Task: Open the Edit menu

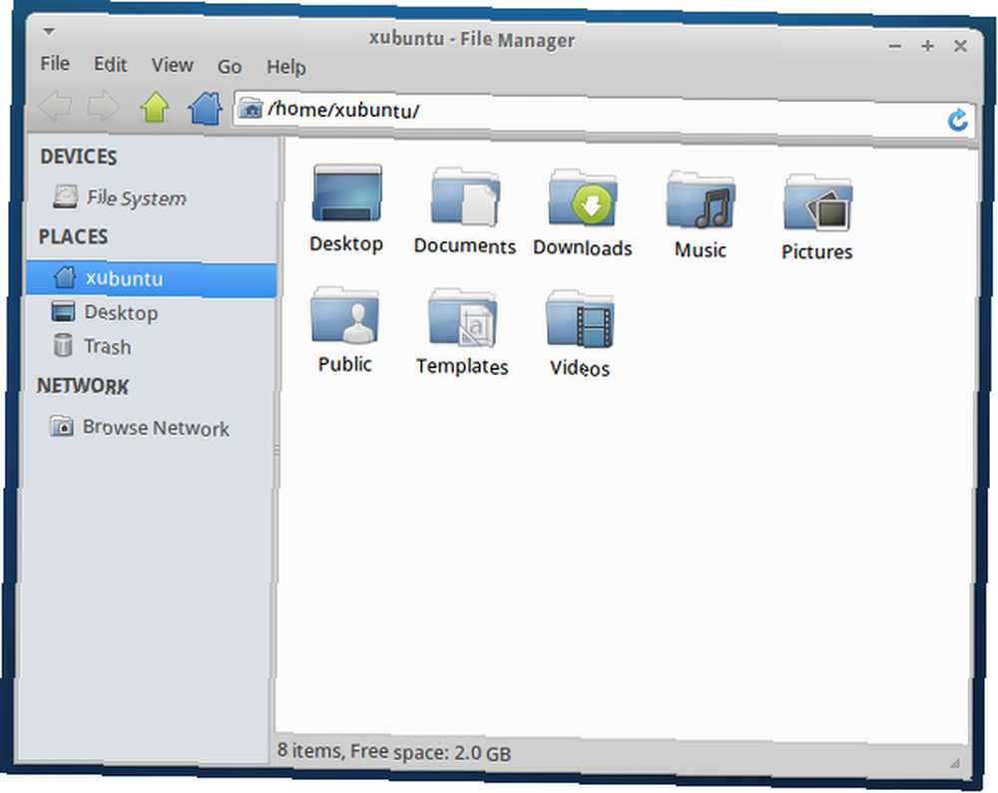Action: (110, 64)
